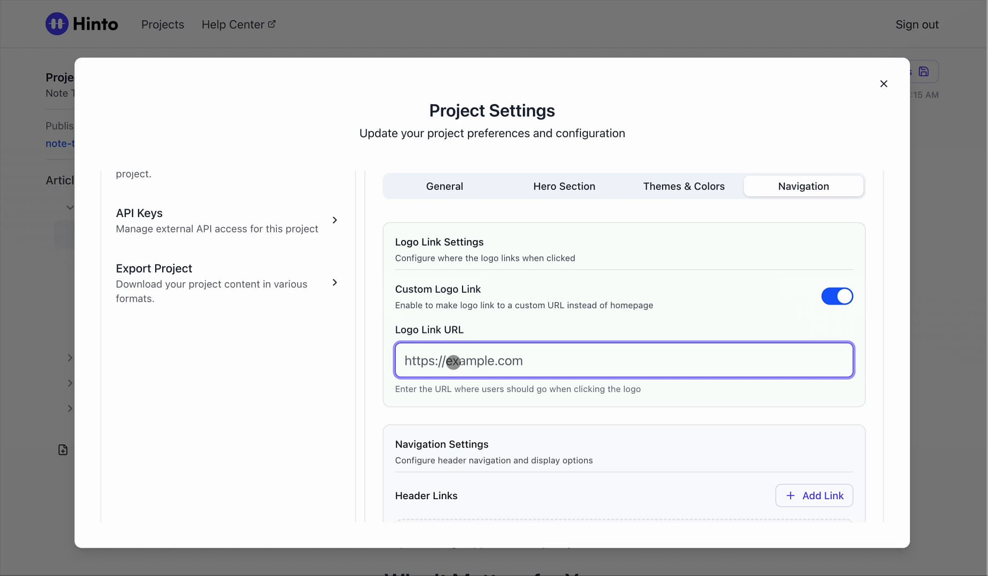
Task: Click the 'Custom Logo Link' label
Action: coord(438,289)
